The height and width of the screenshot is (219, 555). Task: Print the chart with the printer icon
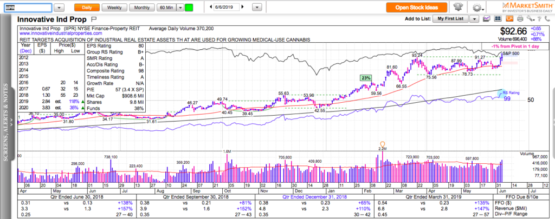[520, 18]
